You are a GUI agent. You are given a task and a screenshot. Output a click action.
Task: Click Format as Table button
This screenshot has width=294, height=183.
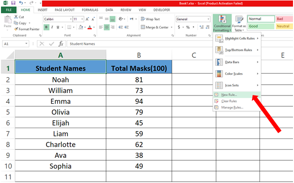[239, 23]
